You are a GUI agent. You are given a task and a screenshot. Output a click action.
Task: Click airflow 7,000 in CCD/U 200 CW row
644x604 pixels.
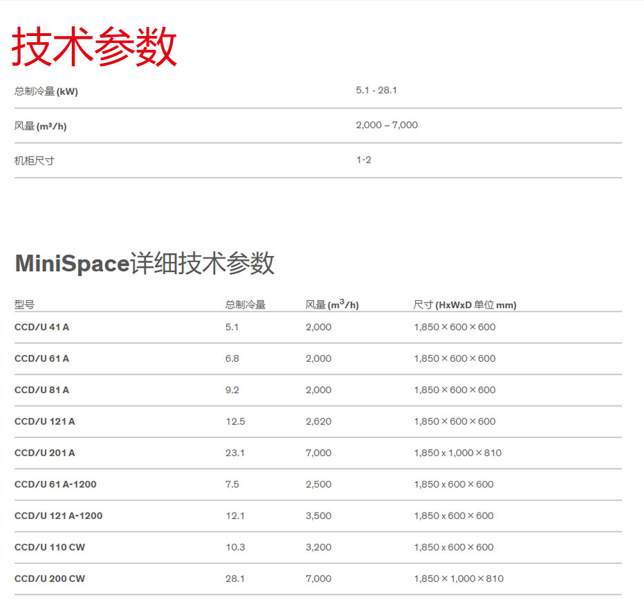coord(318,578)
